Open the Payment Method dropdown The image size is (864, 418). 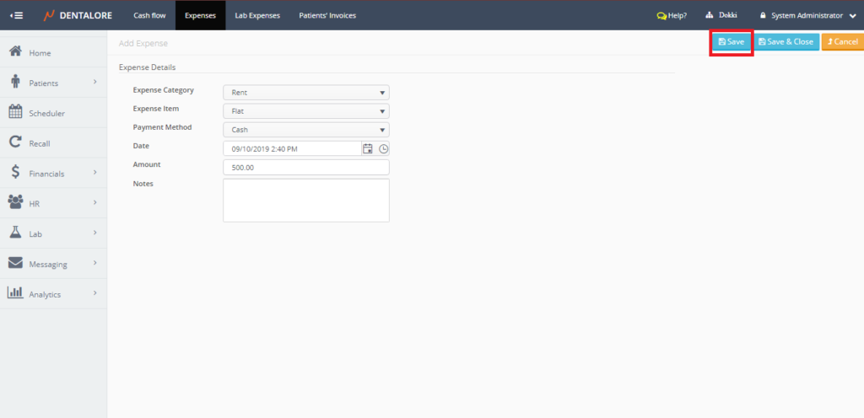tap(305, 130)
